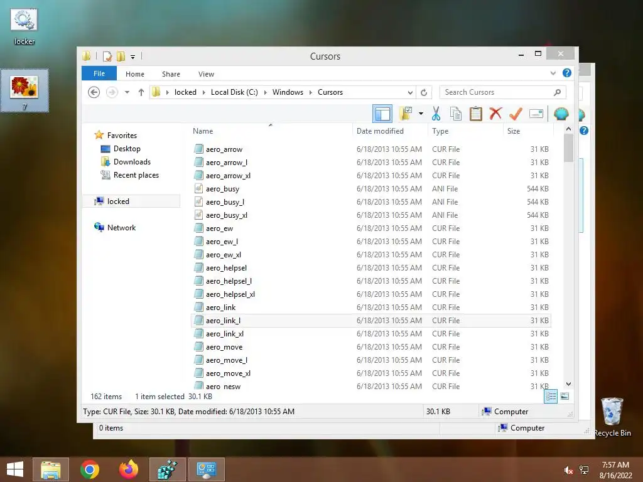Open the address bar history dropdown
This screenshot has height=482, width=643.
click(x=410, y=92)
